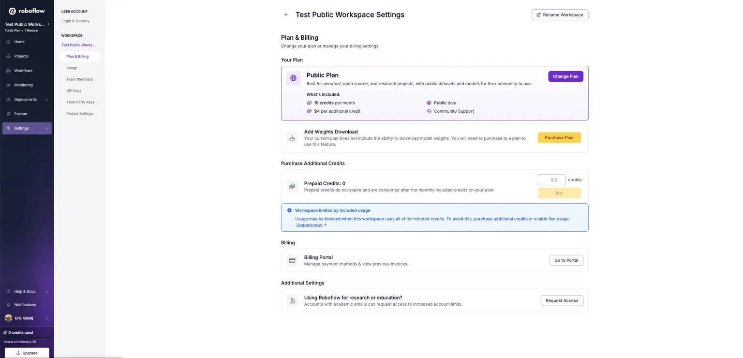Click the Buy credits button
Viewport: 743px width, 358px height.
559,193
